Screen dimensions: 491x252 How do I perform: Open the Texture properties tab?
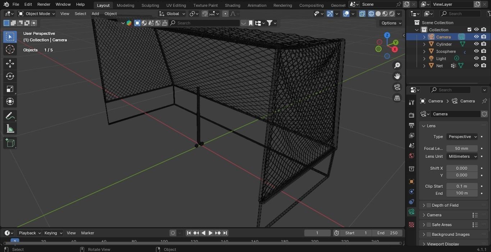[412, 225]
